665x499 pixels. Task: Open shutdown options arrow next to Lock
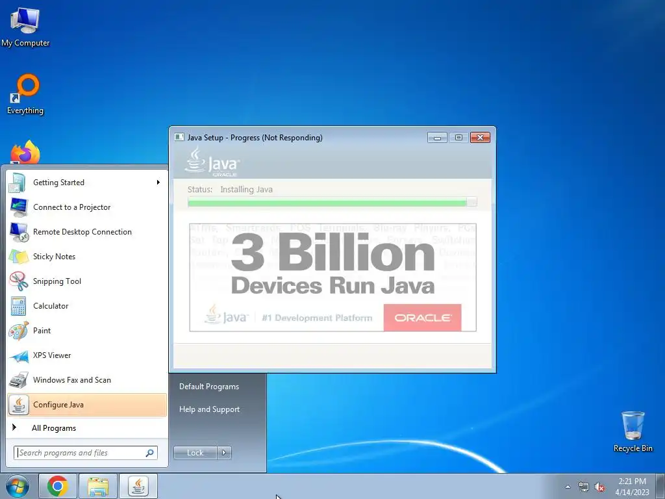pos(224,453)
